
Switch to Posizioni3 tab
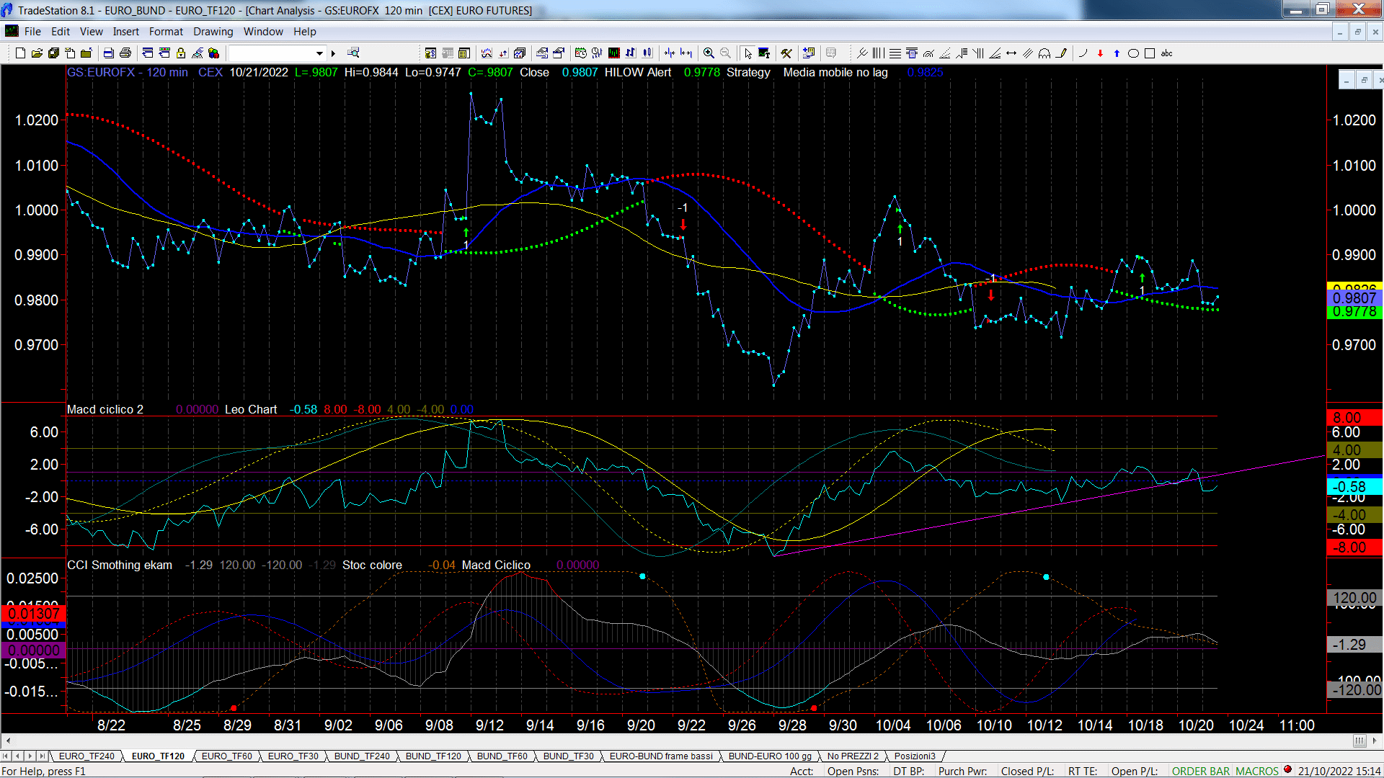click(915, 756)
